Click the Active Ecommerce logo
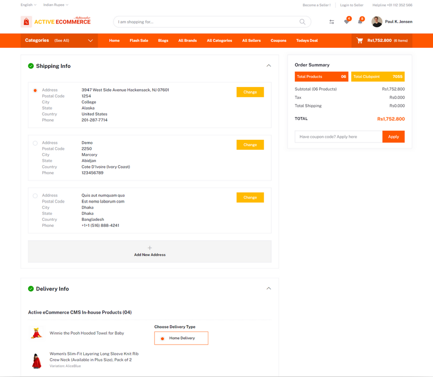The height and width of the screenshot is (377, 433). 56,21
